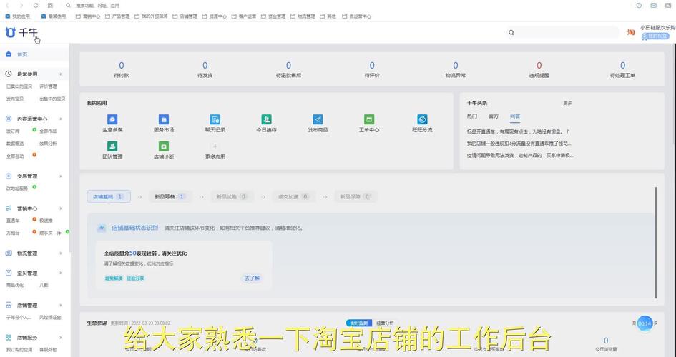Screen dimensions: 676x357
Task: Expand the 营销中心 section arrow
Action: click(60, 208)
